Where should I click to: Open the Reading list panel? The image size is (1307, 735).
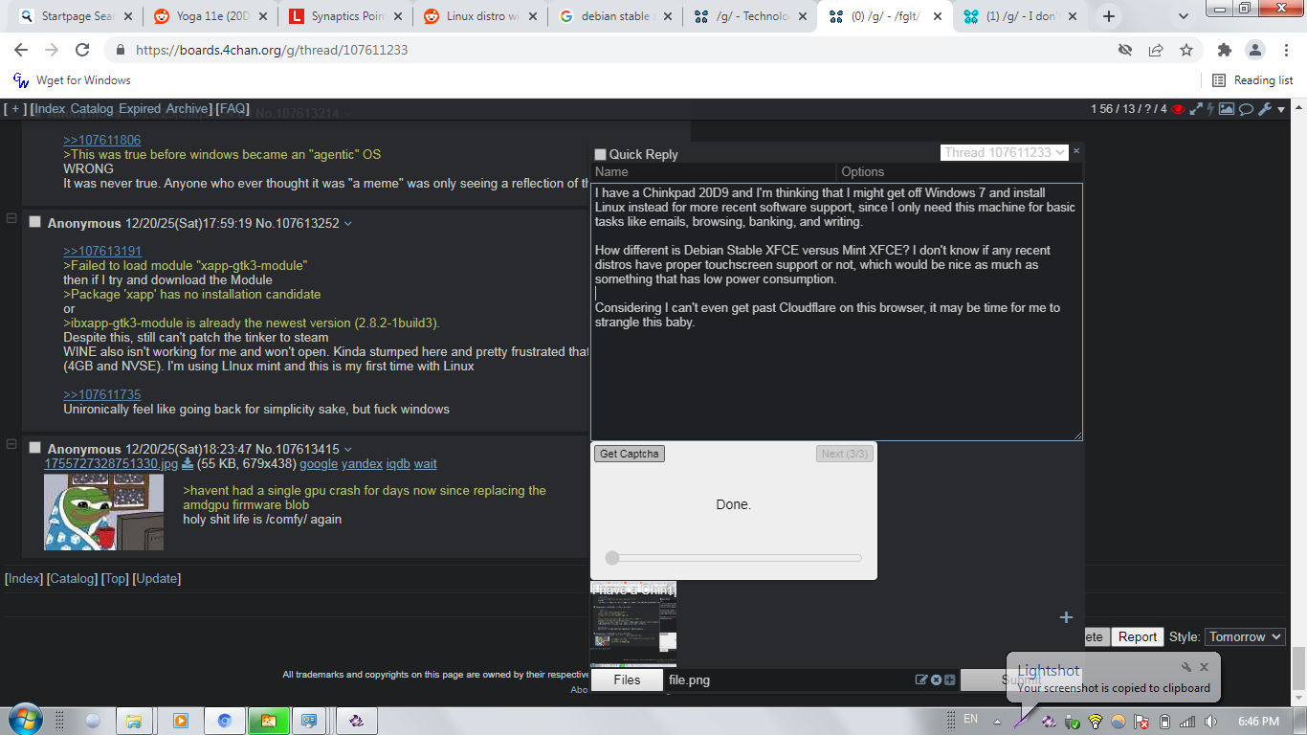point(1252,80)
